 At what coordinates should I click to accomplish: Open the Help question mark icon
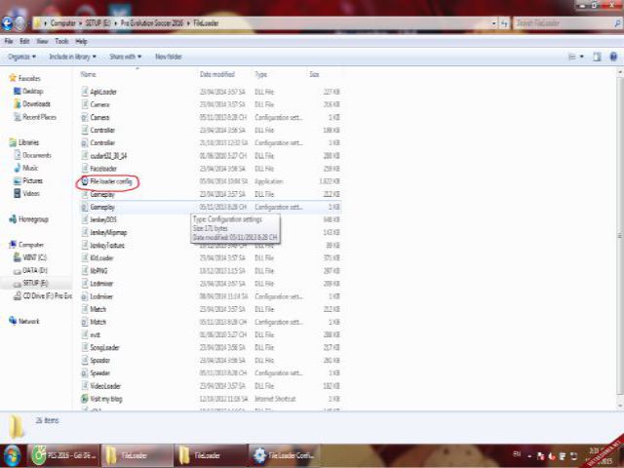[613, 57]
